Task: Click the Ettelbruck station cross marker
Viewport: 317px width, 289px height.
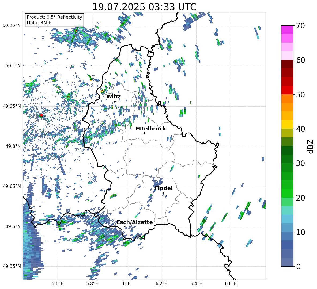Action: [x=144, y=133]
